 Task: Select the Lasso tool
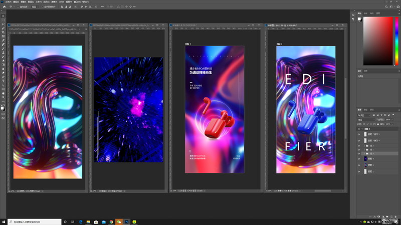pos(3,24)
